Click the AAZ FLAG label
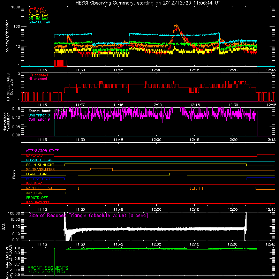This screenshot has height=279, width=279. tap(34, 193)
